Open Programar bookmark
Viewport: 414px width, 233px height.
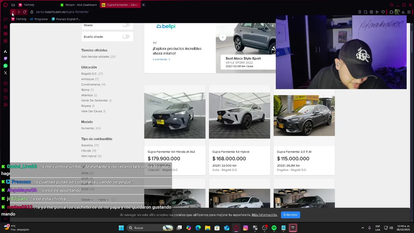pyautogui.click(x=39, y=19)
